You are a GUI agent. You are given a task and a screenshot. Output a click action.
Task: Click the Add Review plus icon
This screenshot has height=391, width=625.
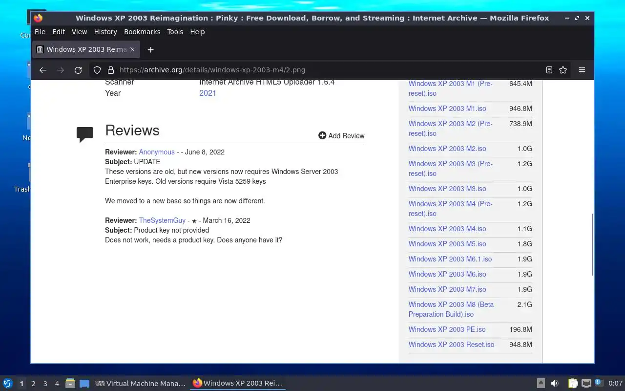322,135
